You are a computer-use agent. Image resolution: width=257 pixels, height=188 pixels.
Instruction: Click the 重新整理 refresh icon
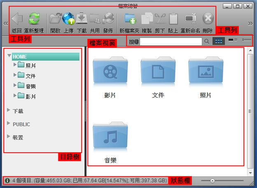click(34, 19)
